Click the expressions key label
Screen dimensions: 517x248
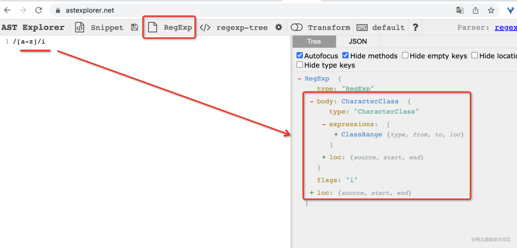click(351, 124)
